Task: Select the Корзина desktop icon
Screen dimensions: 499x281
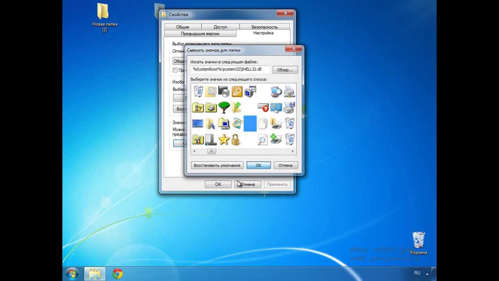Action: click(x=418, y=243)
